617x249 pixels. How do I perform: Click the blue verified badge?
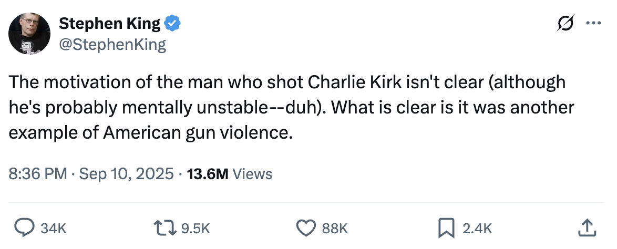click(x=173, y=24)
